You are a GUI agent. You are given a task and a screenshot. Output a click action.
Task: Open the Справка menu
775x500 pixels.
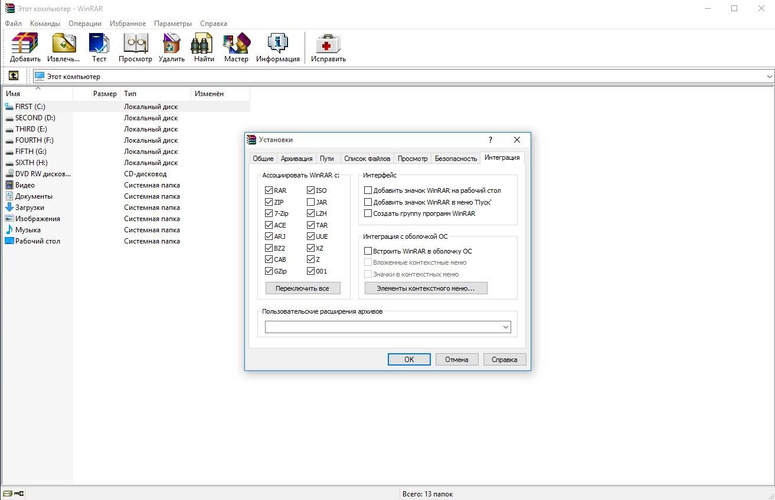(x=214, y=24)
